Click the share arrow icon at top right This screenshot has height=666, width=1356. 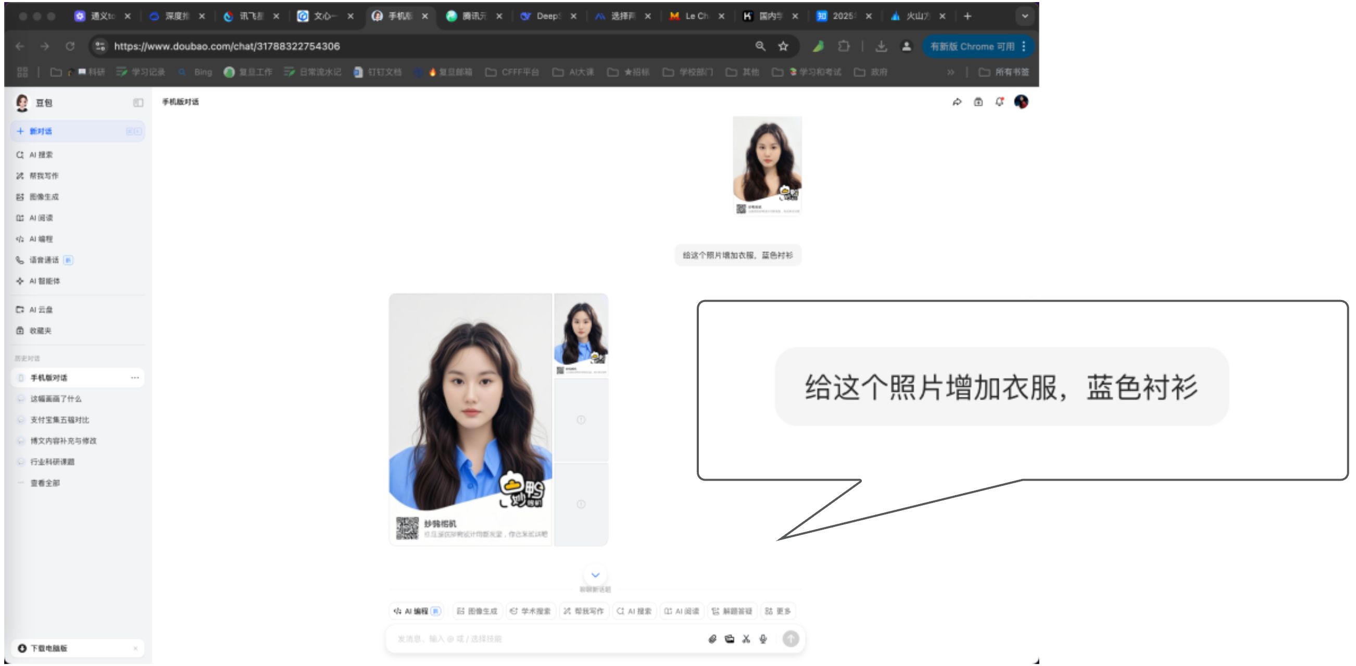point(957,102)
